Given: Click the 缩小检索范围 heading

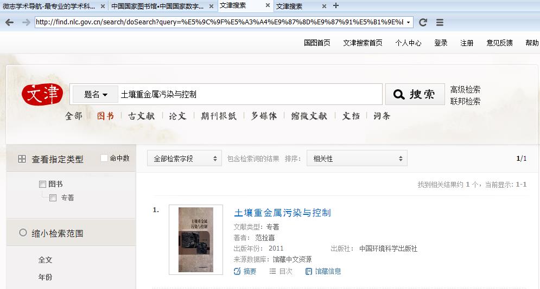Looking at the screenshot, I should pos(58,233).
